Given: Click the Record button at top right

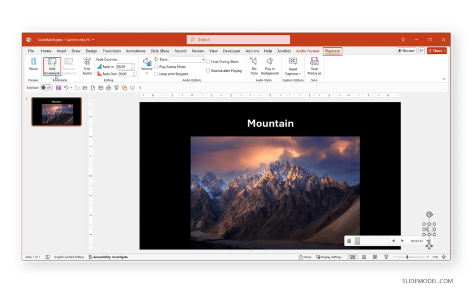Looking at the screenshot, I should [406, 51].
